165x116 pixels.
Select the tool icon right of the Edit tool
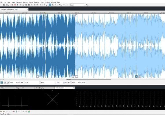(53, 5)
